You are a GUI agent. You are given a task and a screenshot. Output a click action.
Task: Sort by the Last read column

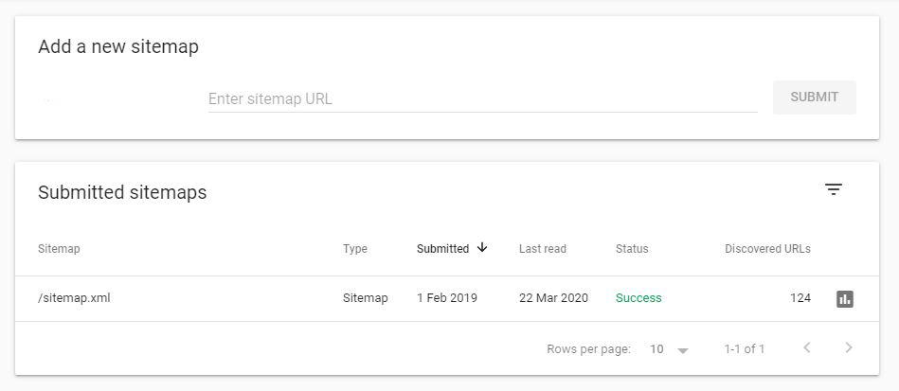coord(542,249)
